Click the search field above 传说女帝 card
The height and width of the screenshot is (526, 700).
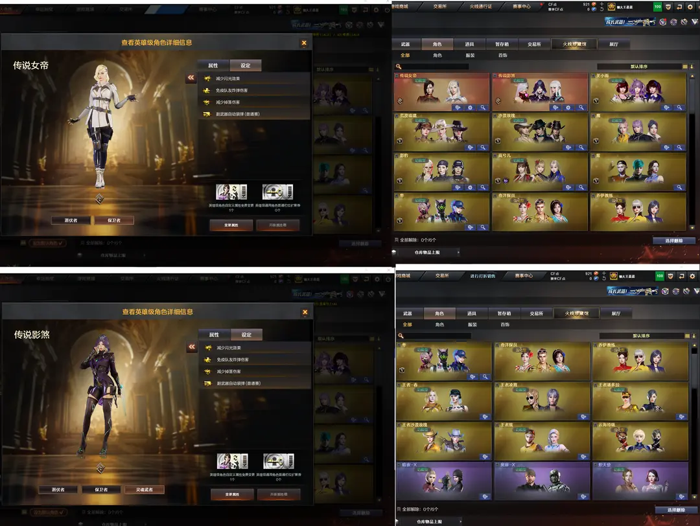click(x=434, y=66)
